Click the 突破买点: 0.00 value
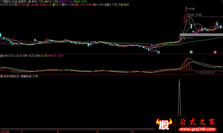This screenshot has height=133, width=223. pyautogui.click(x=30, y=76)
